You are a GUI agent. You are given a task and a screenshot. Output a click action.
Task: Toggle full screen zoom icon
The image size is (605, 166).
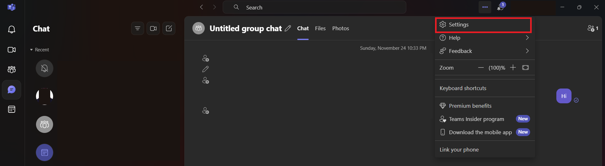tap(525, 67)
